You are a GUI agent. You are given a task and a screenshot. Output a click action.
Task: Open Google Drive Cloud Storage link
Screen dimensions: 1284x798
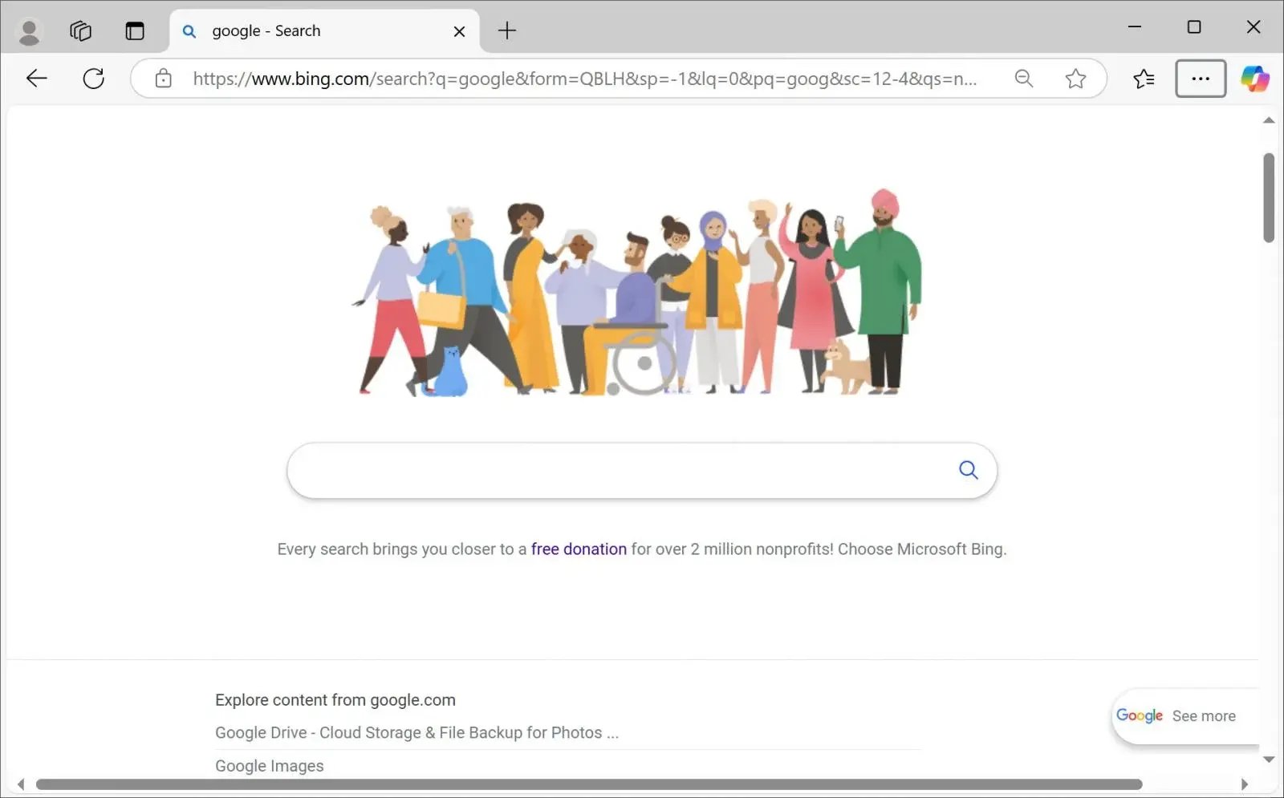click(x=416, y=733)
